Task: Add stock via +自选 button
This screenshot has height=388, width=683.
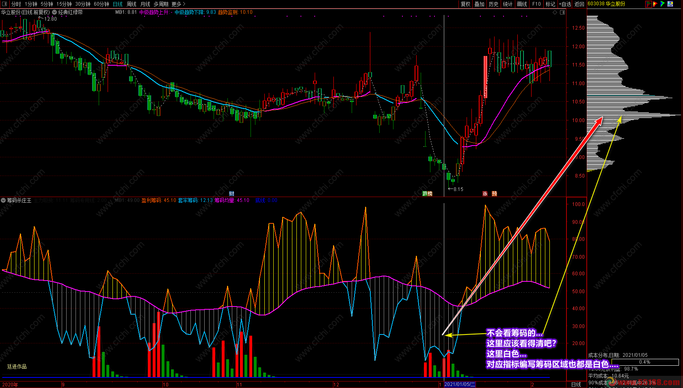Action: (565, 4)
